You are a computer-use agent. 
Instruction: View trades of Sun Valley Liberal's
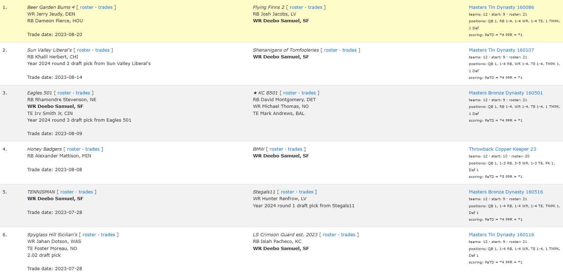click(x=102, y=50)
